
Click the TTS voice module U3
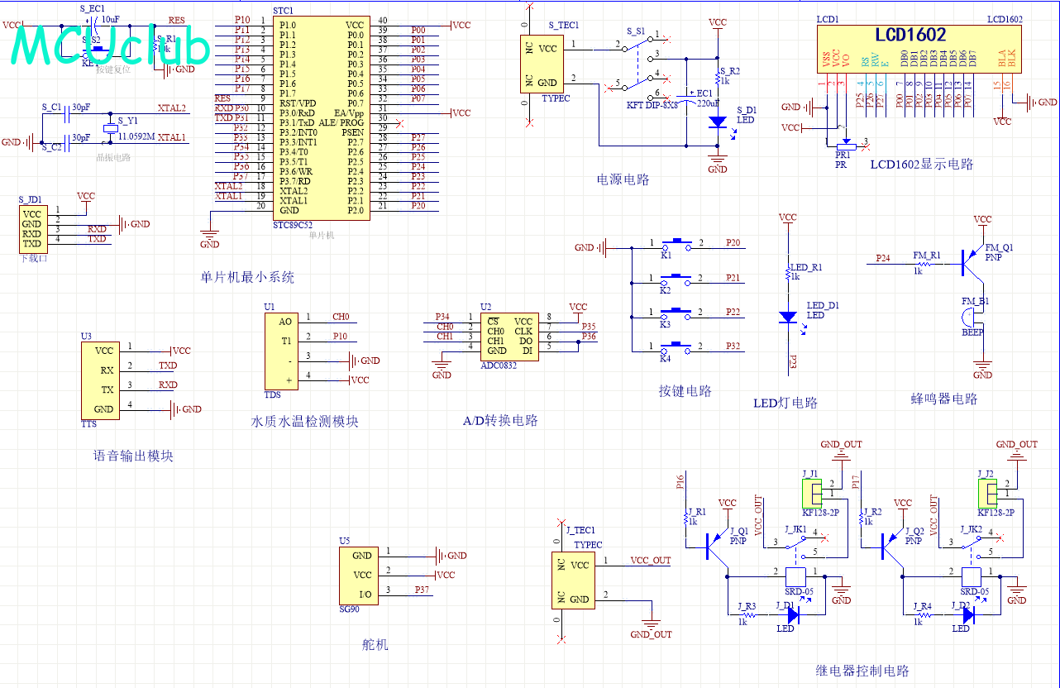point(100,380)
